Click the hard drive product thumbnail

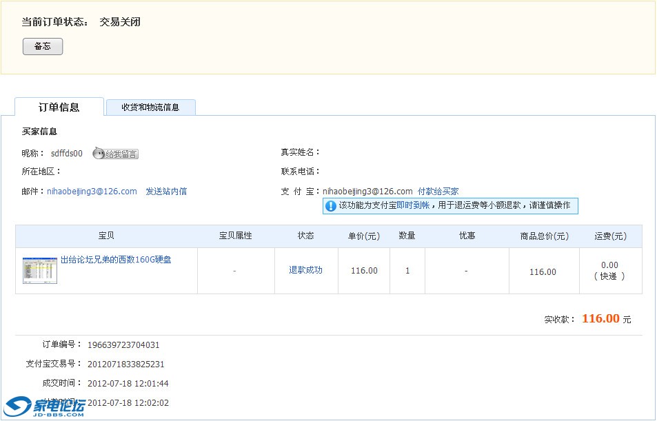tap(40, 270)
